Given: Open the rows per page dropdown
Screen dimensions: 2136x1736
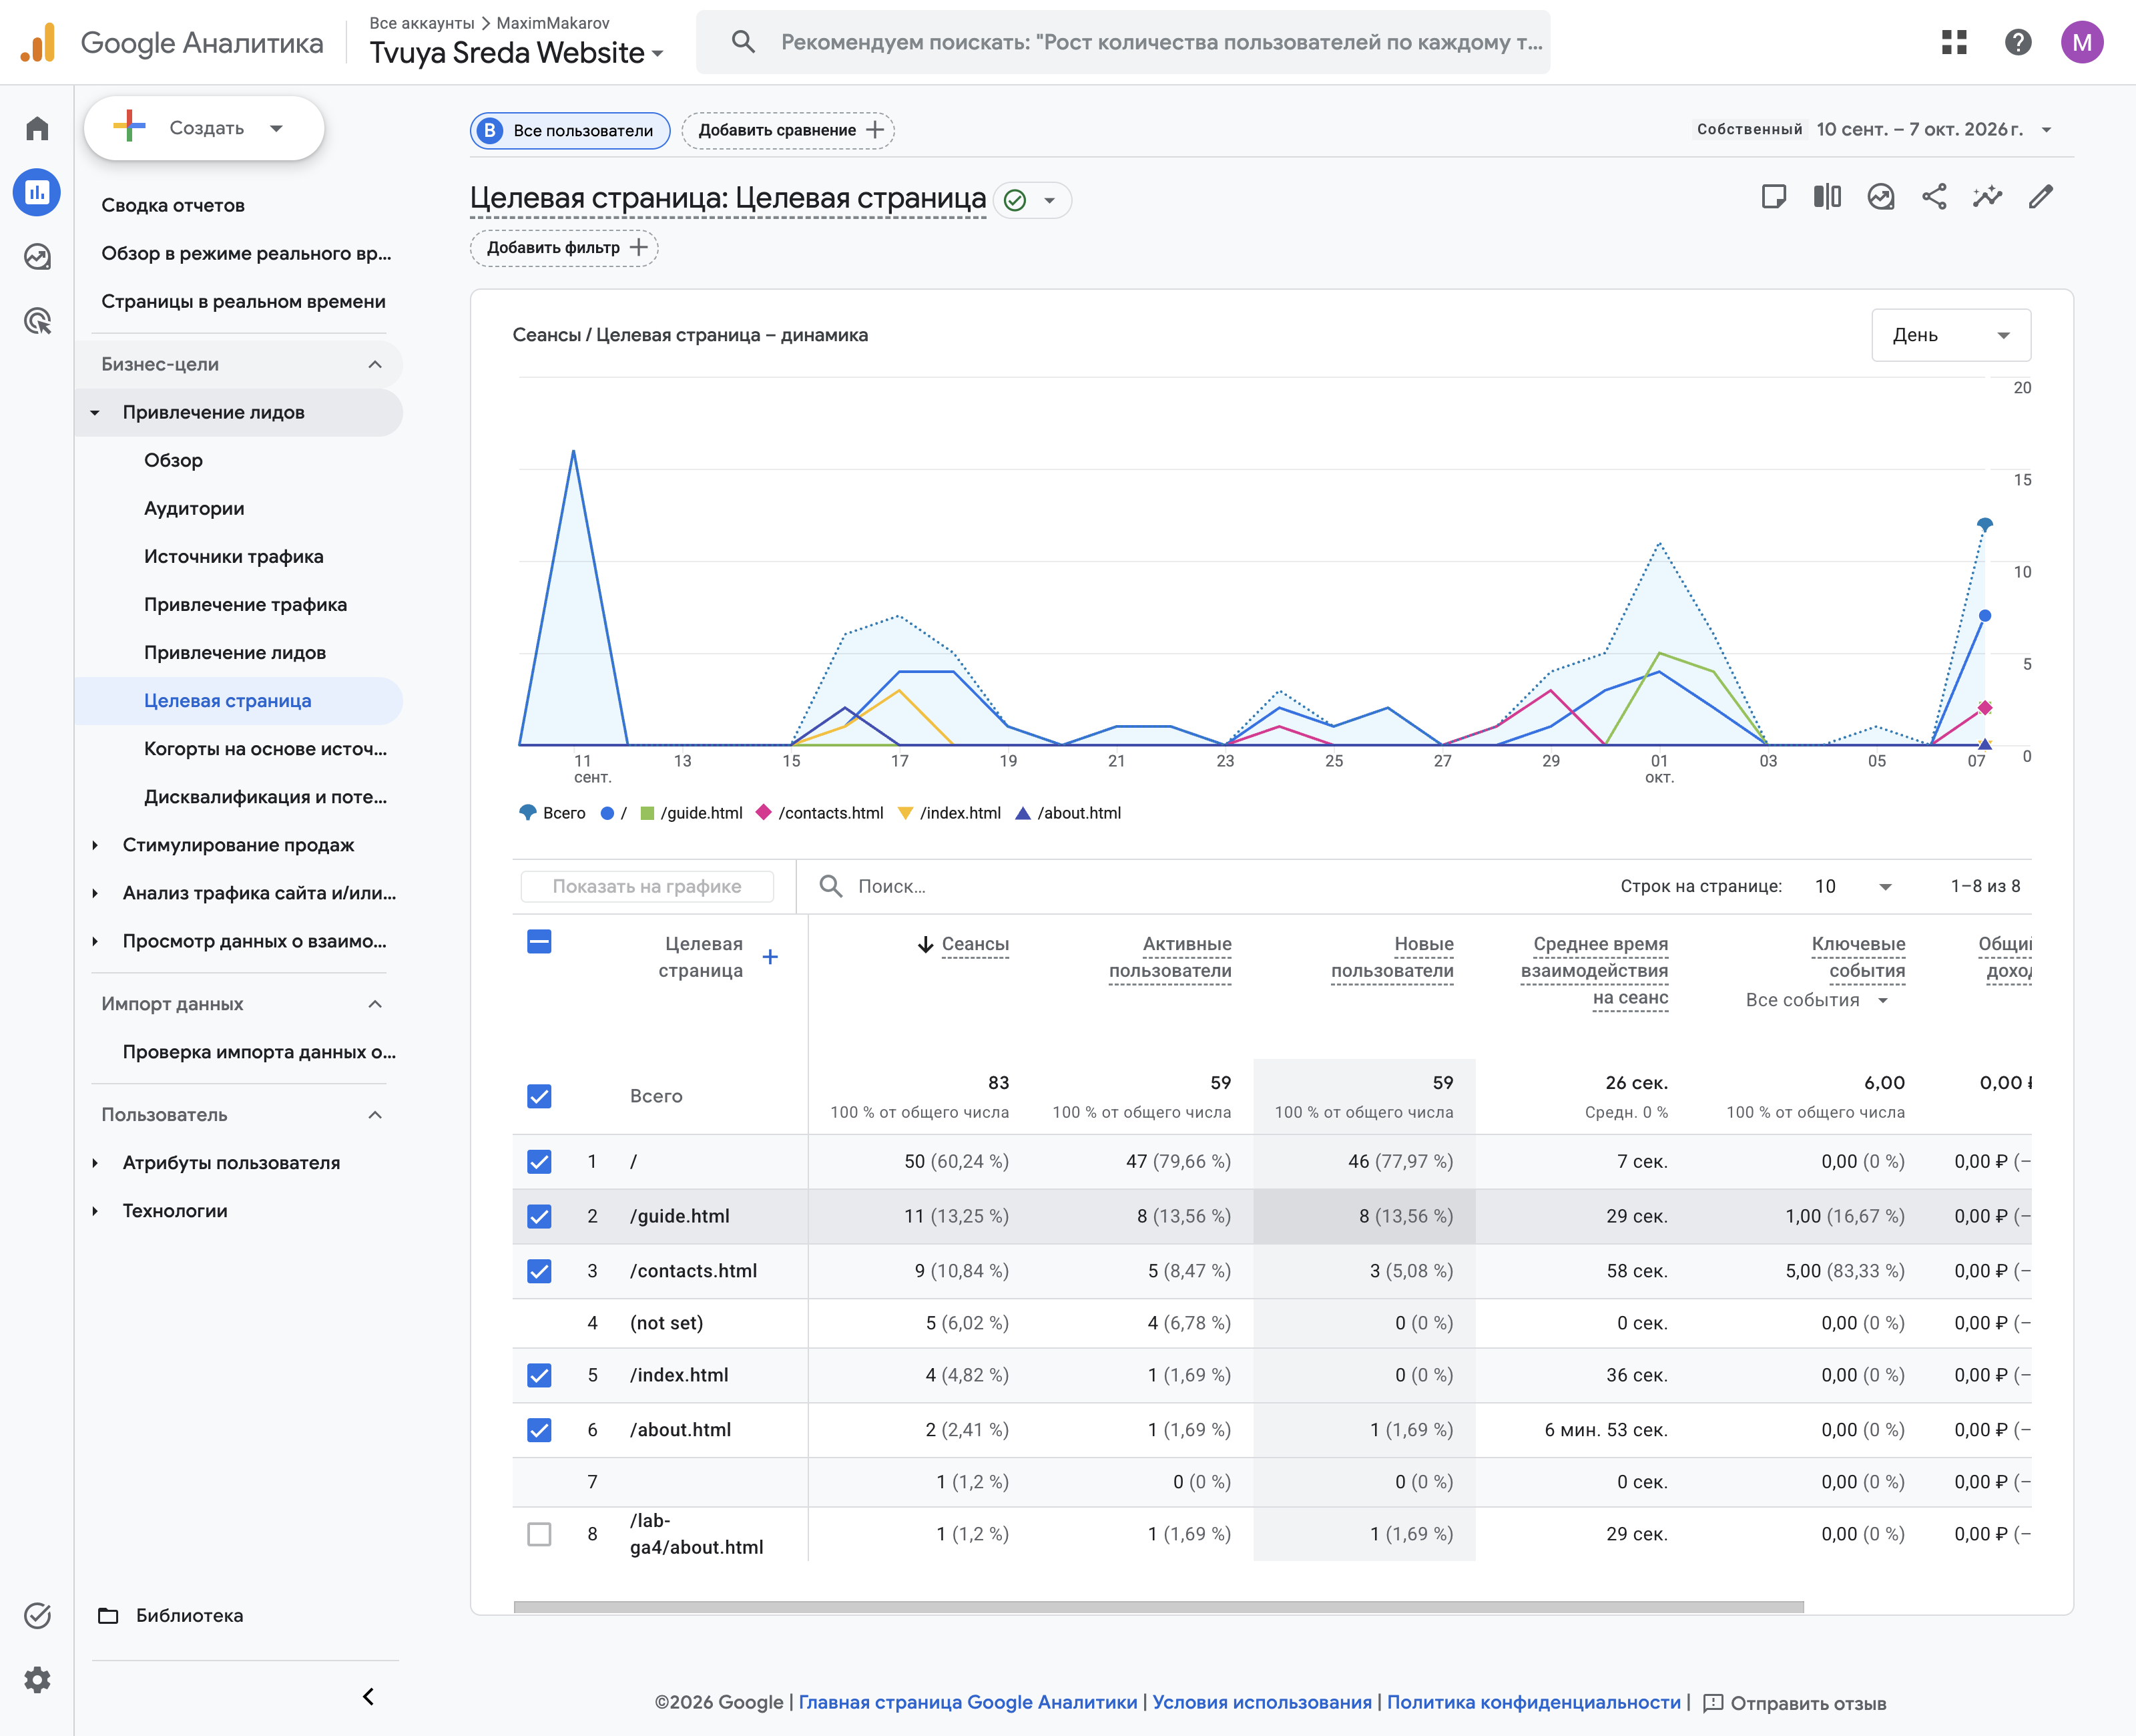Looking at the screenshot, I should click(1853, 886).
